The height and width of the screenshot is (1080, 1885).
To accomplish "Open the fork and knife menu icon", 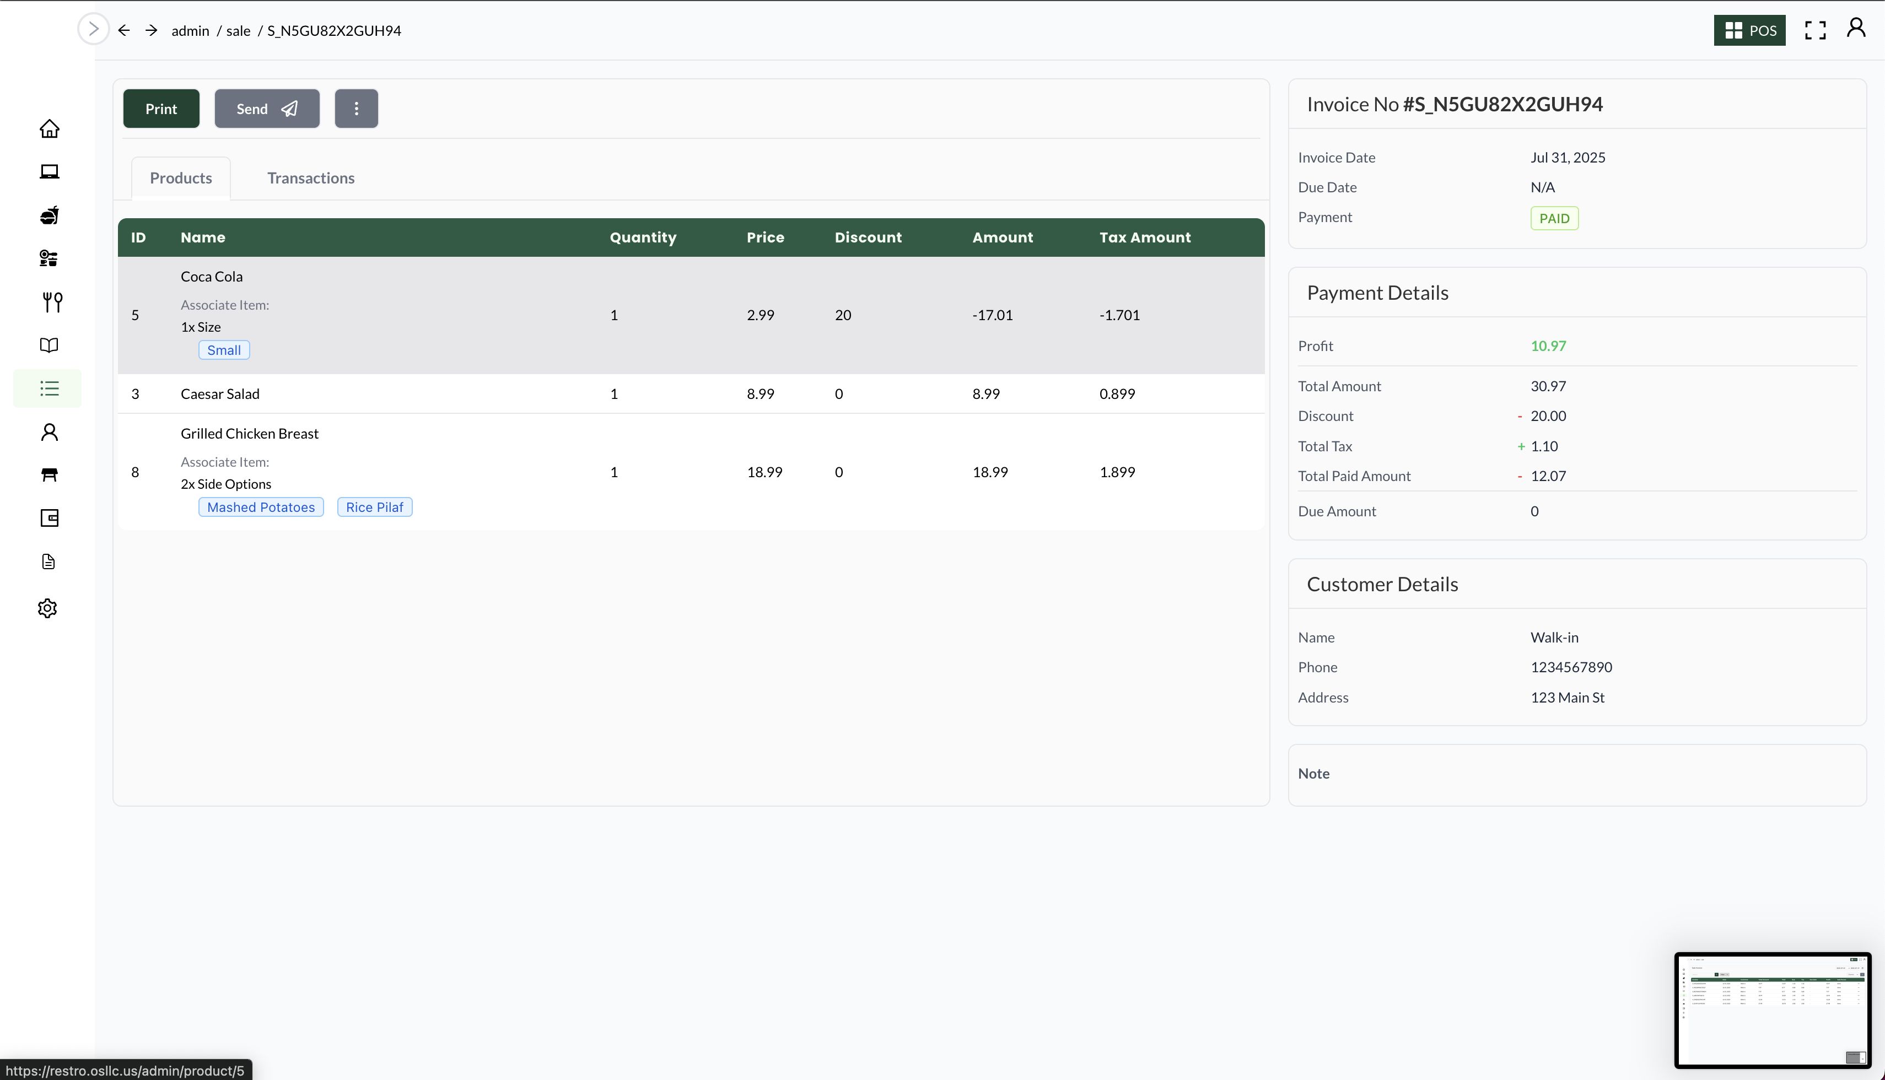I will point(52,302).
